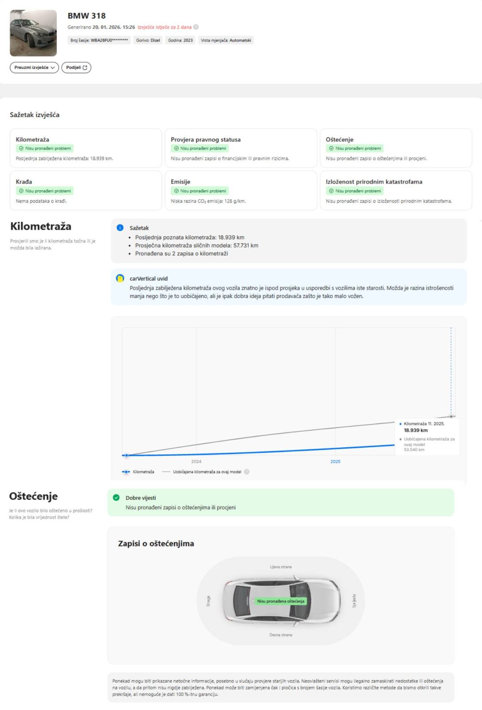
Task: Click info icon beside report expiry notice
Action: [x=196, y=27]
